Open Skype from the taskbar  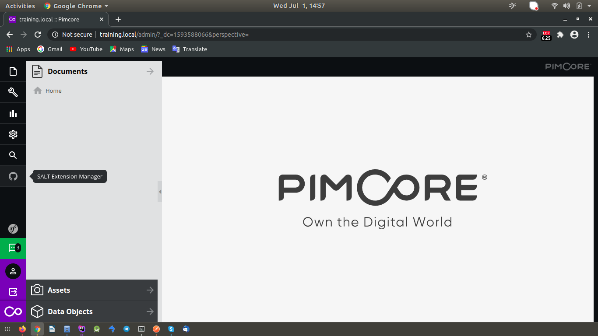pyautogui.click(x=171, y=329)
